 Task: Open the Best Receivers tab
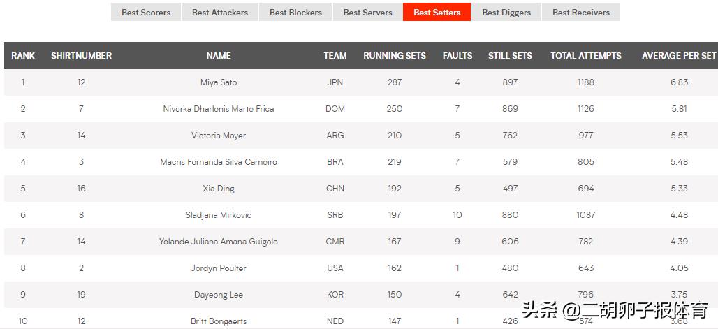[580, 13]
